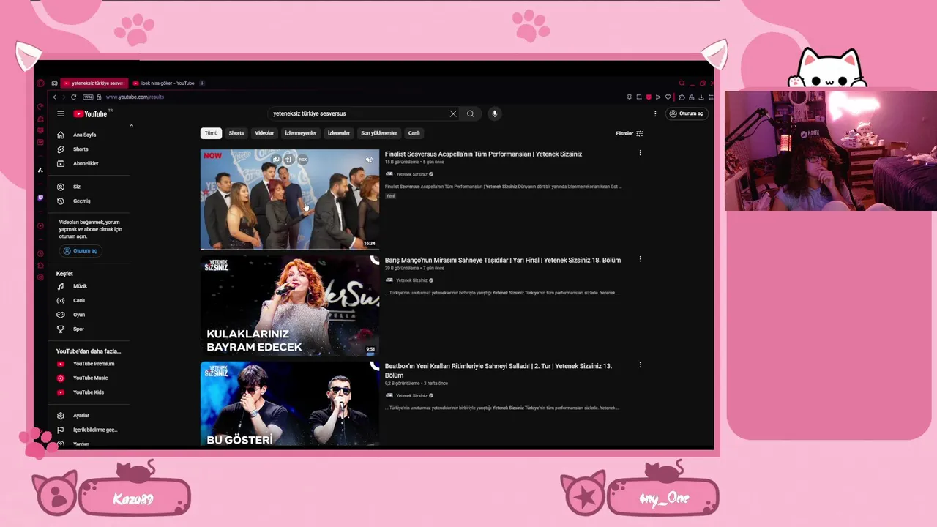The image size is (937, 527).
Task: Click the voice search microphone button
Action: 494,113
